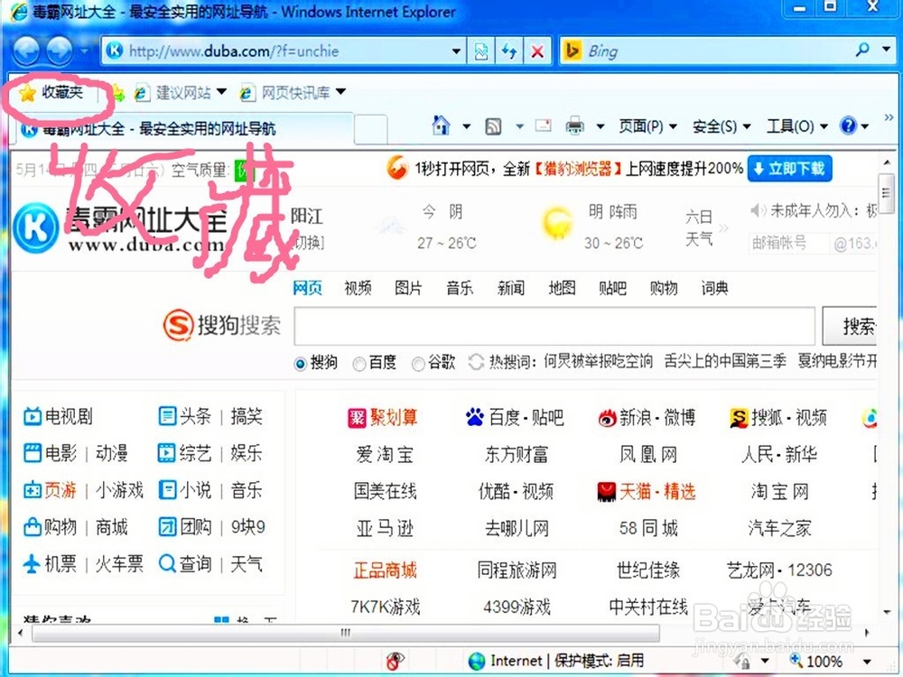Open the 安全(S) menu
This screenshot has height=677, width=903.
[x=721, y=126]
